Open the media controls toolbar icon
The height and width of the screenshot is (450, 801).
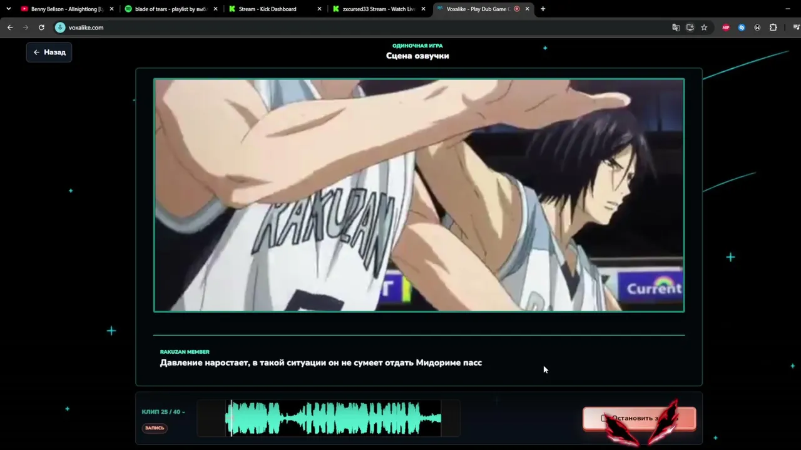(796, 27)
